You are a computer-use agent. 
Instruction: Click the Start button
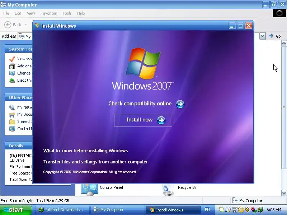tap(16, 210)
